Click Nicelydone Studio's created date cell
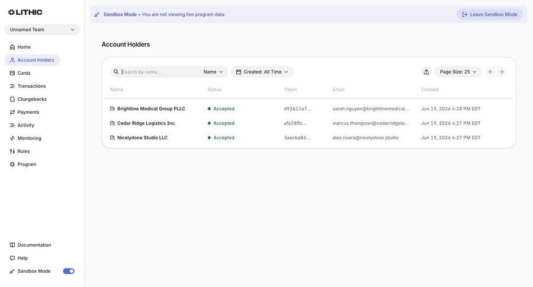 click(451, 138)
